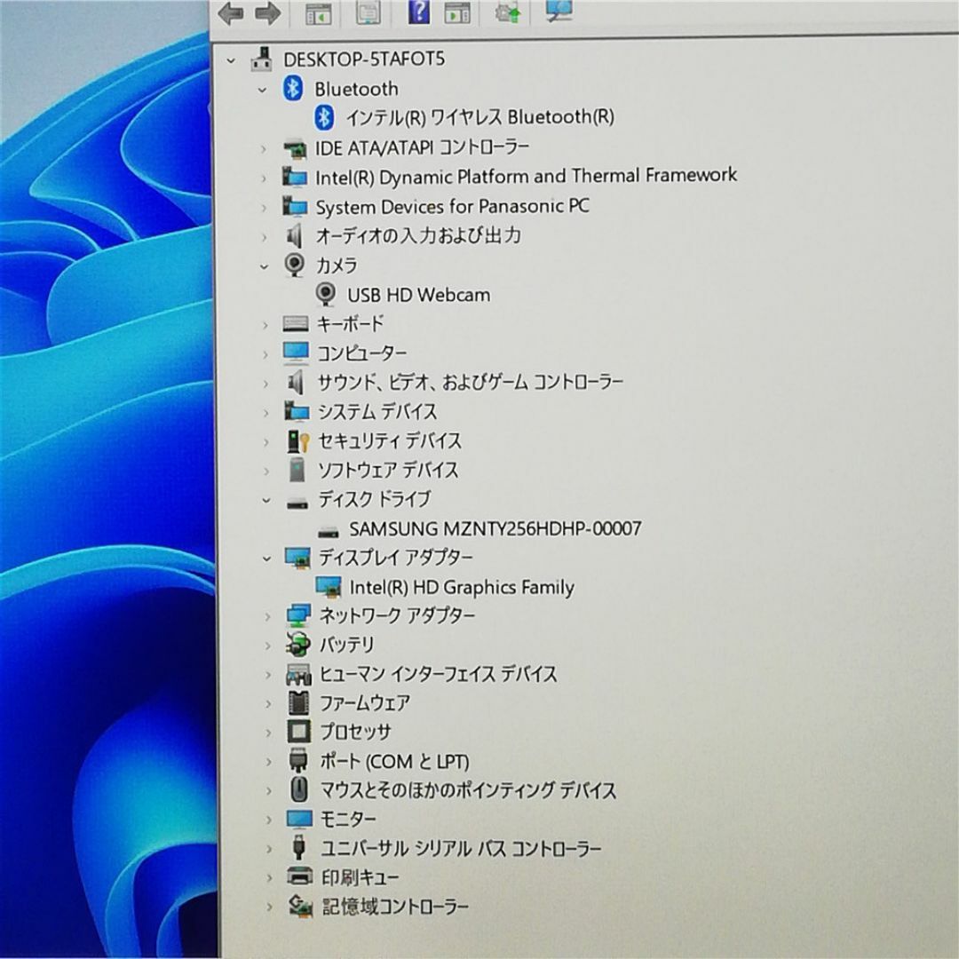The height and width of the screenshot is (959, 959).
Task: Expand the ネットワーク アダプター category
Action: point(267,616)
